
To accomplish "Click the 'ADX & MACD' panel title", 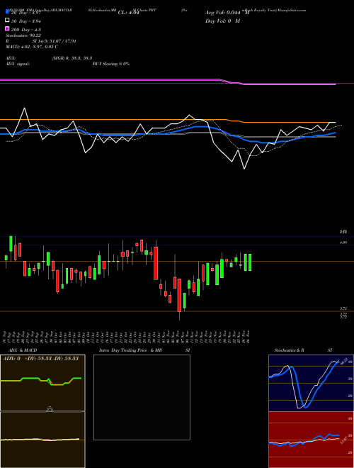I will click(x=23, y=350).
